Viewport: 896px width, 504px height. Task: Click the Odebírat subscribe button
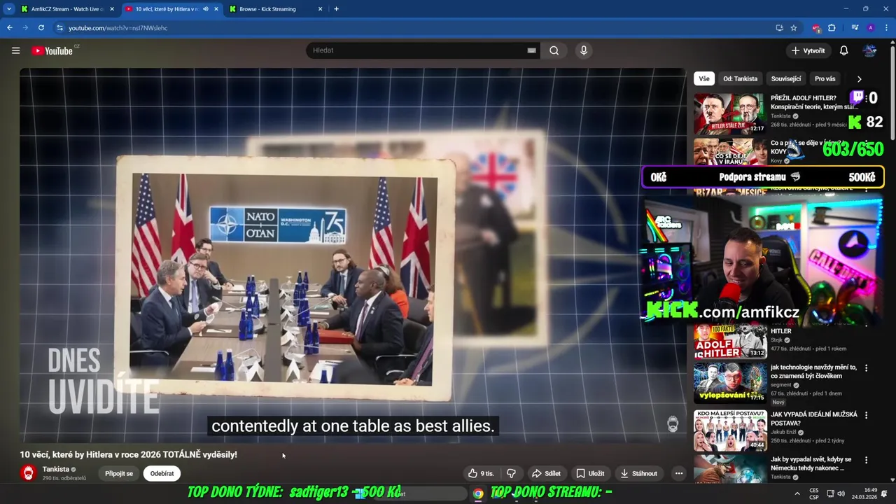point(162,473)
